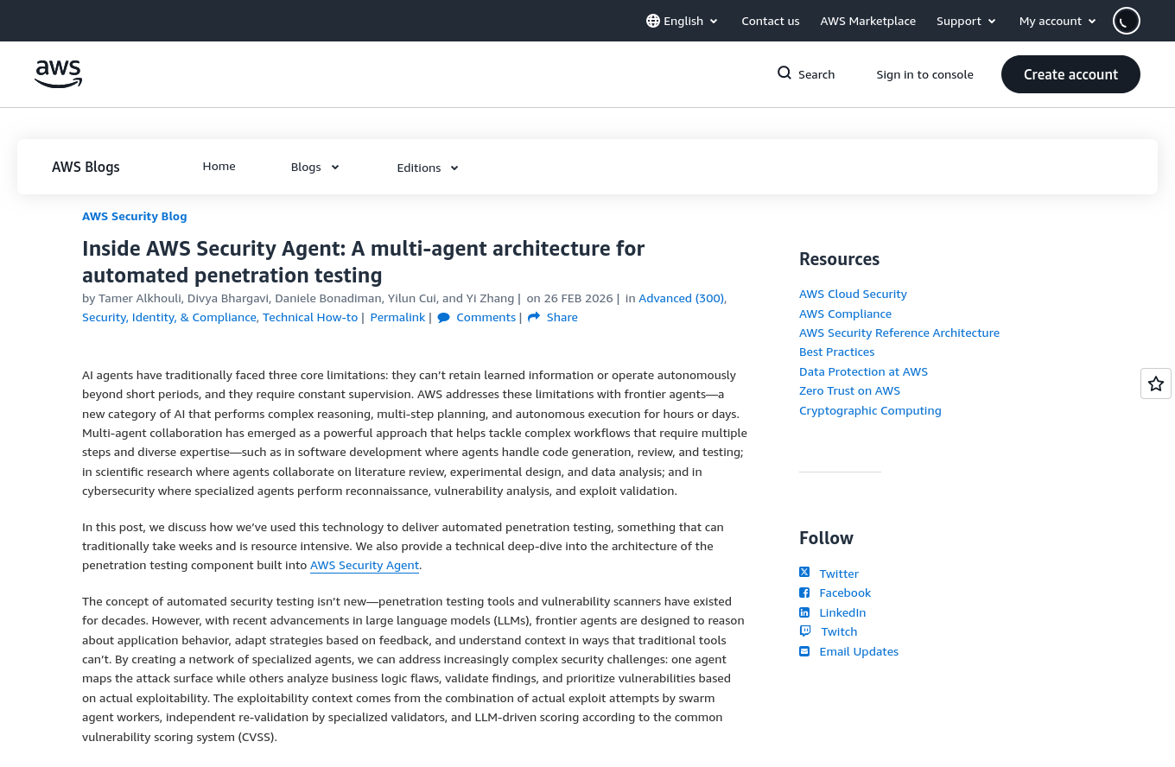Click the star bookmark icon
Viewport: 1175px width, 767px height.
pos(1156,383)
